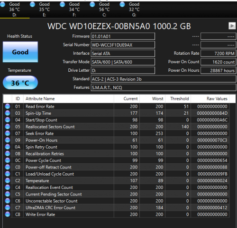Screen dimensions: 237x228
Task: Select the Read Error Rate attribute name
Action: click(x=40, y=107)
